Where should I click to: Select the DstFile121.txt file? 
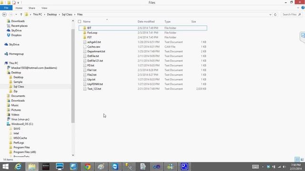point(95,61)
